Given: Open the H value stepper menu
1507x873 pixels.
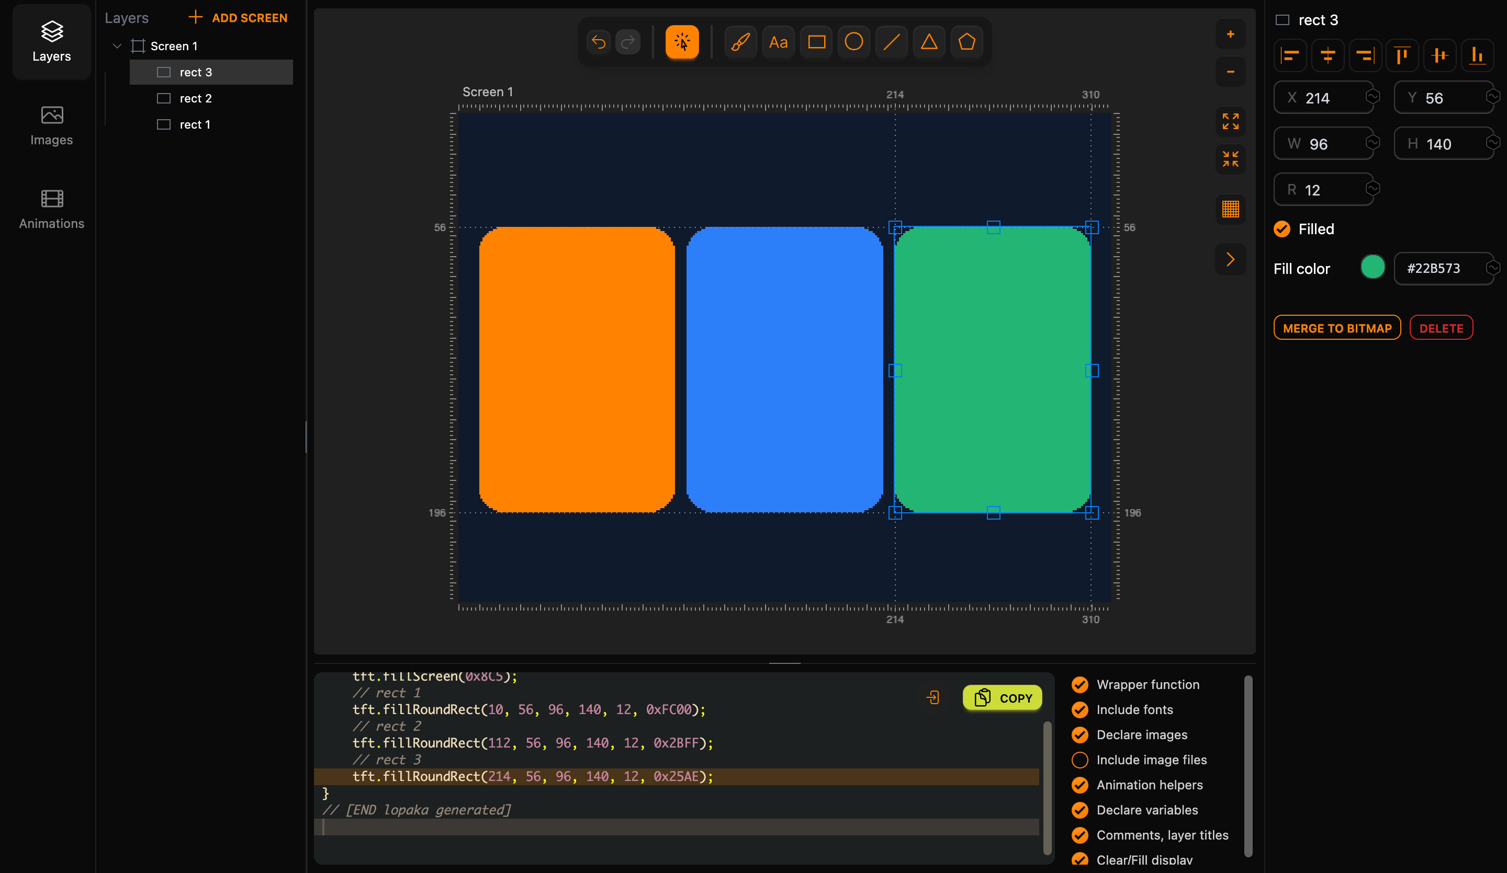Looking at the screenshot, I should click(x=1493, y=142).
